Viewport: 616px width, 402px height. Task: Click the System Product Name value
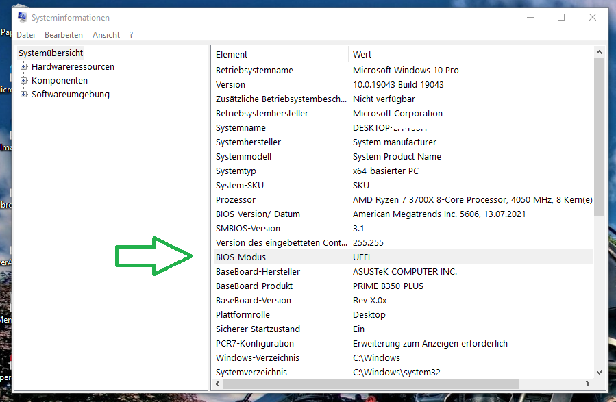tap(397, 157)
